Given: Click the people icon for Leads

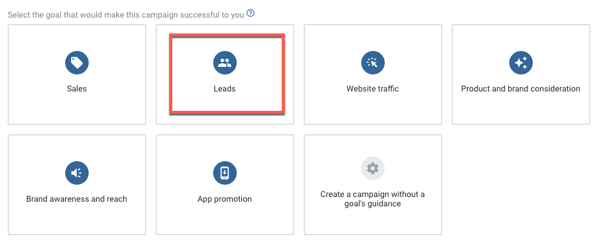Looking at the screenshot, I should tap(225, 63).
